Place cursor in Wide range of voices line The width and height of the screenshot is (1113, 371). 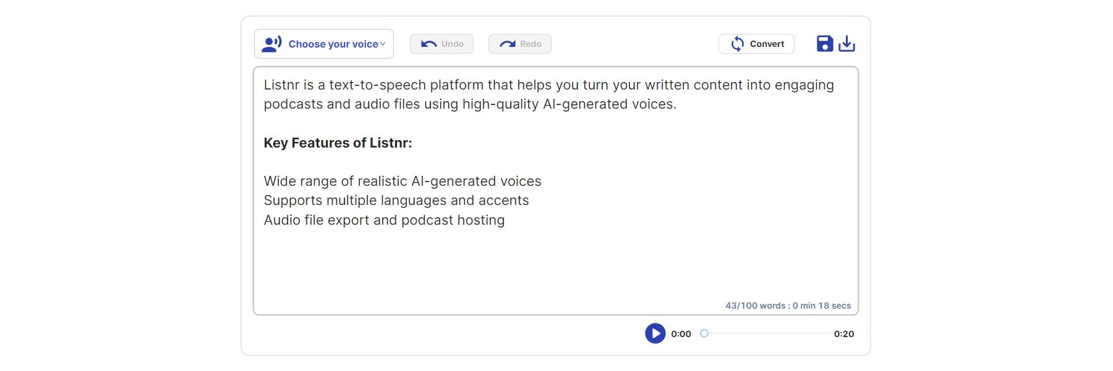click(x=402, y=181)
